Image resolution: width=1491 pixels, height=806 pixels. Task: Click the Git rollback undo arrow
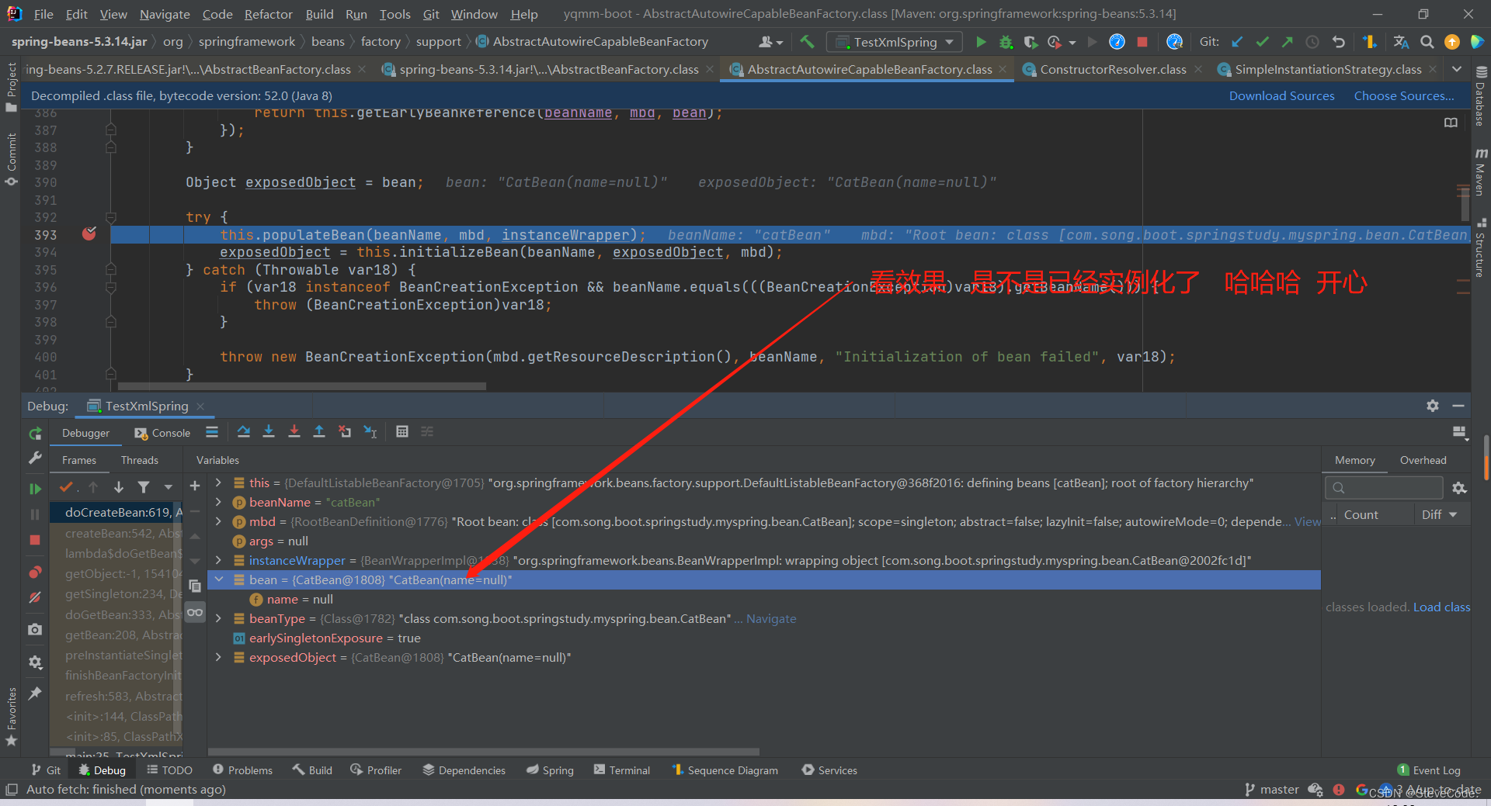point(1338,42)
